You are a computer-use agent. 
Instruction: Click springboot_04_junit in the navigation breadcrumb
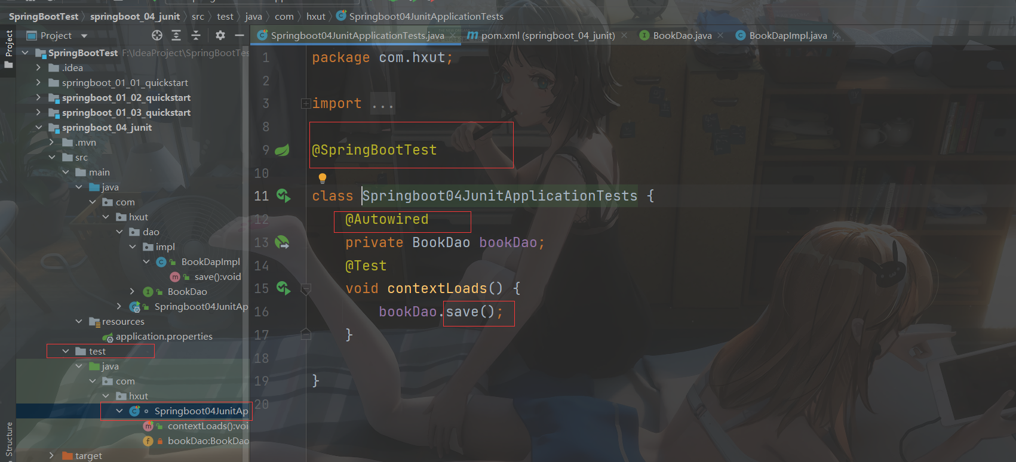click(x=135, y=16)
